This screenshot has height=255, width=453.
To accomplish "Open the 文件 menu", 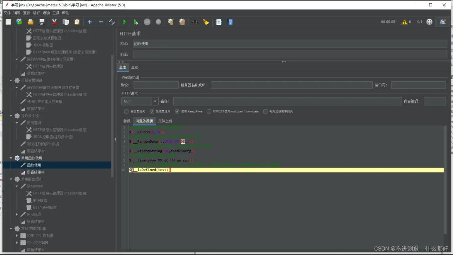I will 7,13.
